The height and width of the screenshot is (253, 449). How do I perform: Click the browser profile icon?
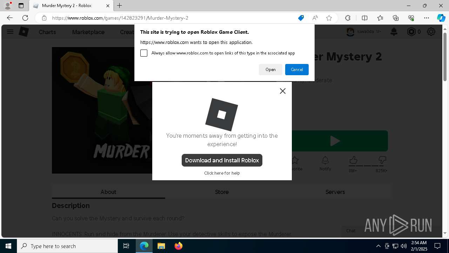(7, 6)
